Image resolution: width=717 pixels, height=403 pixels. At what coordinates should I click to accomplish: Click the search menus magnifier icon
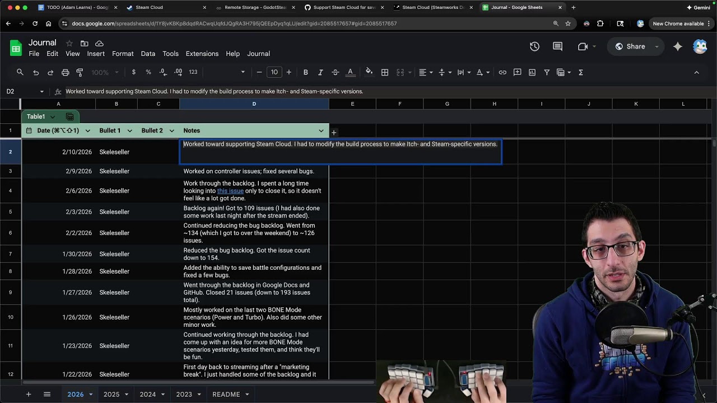point(20,72)
